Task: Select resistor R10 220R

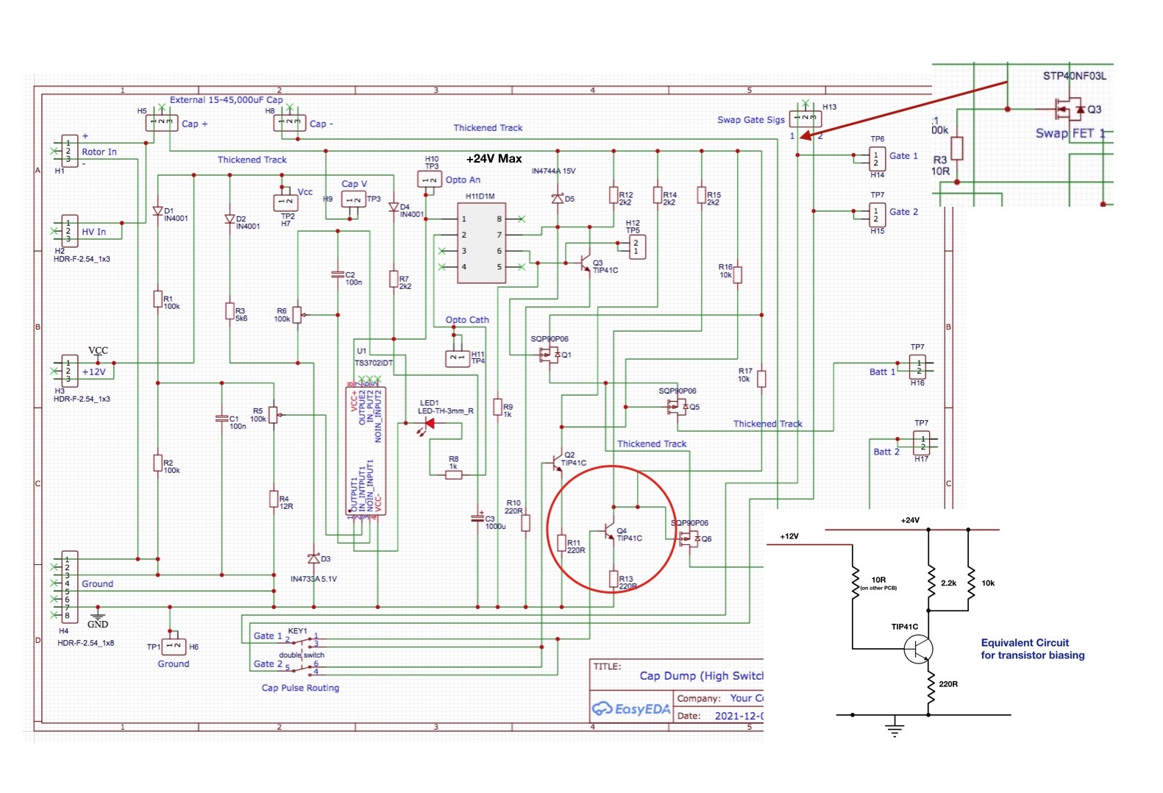Action: (x=525, y=523)
